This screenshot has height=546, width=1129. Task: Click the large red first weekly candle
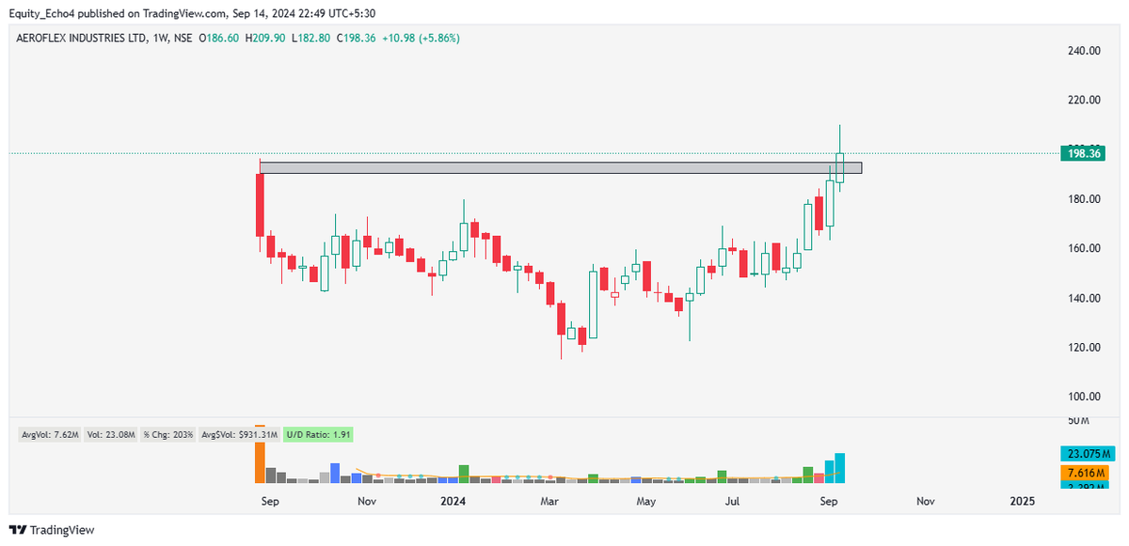[x=260, y=205]
